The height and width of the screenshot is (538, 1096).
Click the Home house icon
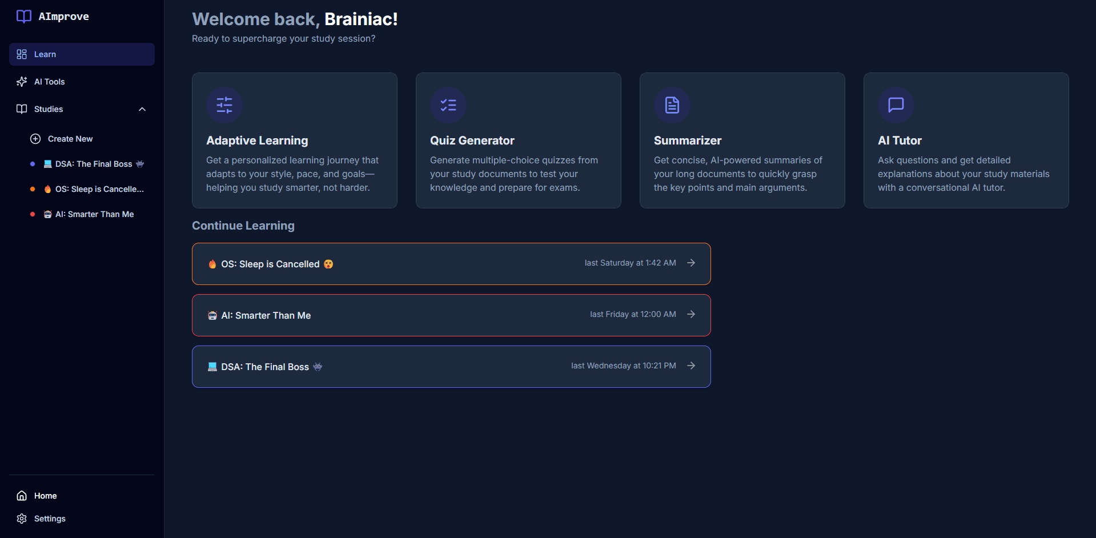pyautogui.click(x=21, y=495)
